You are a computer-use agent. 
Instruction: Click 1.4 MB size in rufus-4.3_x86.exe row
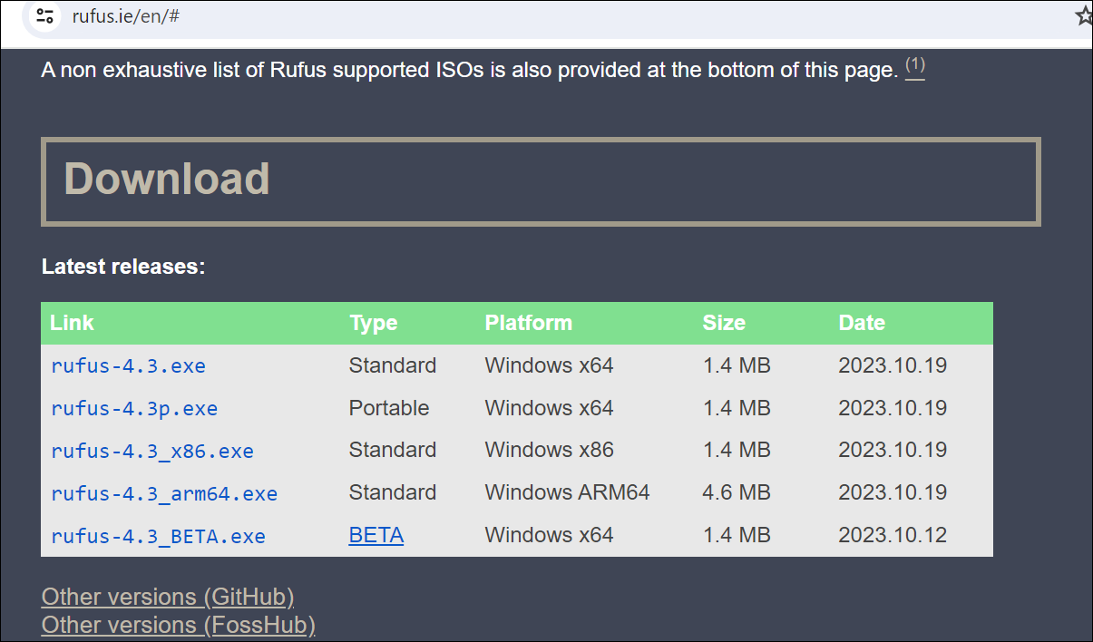point(737,450)
